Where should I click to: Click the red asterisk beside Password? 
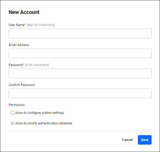(23, 65)
